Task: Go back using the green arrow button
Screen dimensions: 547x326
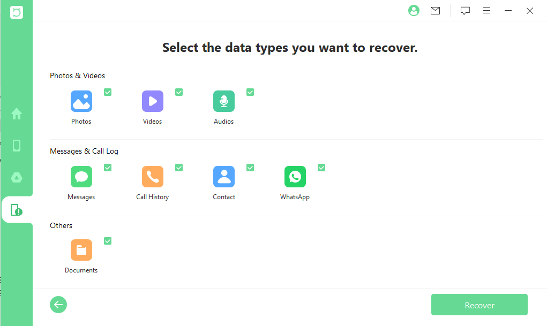Action: [58, 305]
